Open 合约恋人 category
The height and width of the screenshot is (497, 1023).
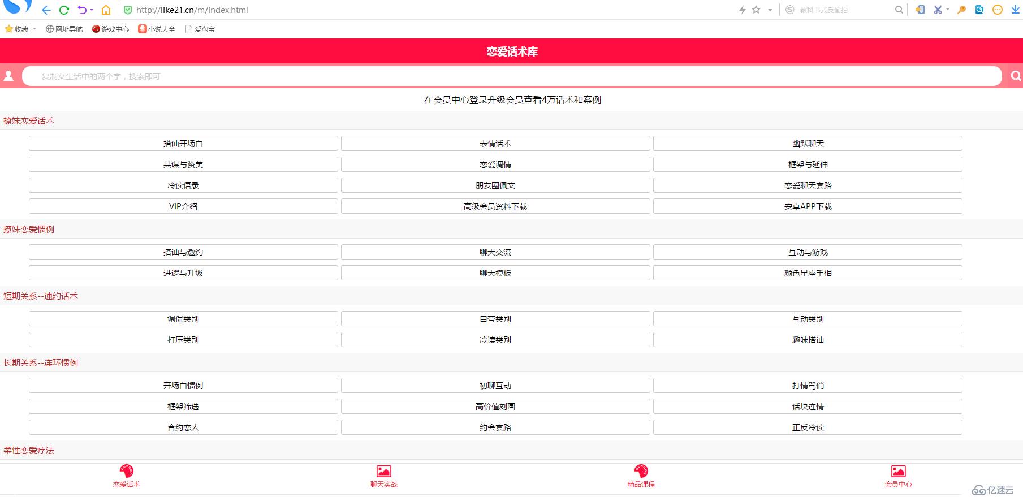click(x=183, y=427)
